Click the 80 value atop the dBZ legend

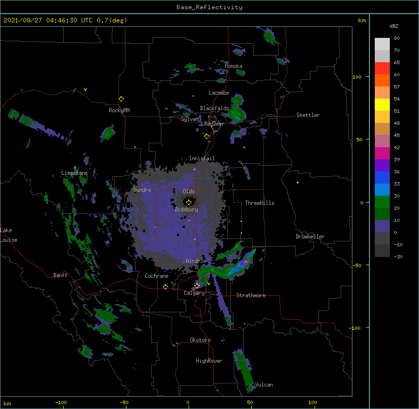(x=397, y=38)
